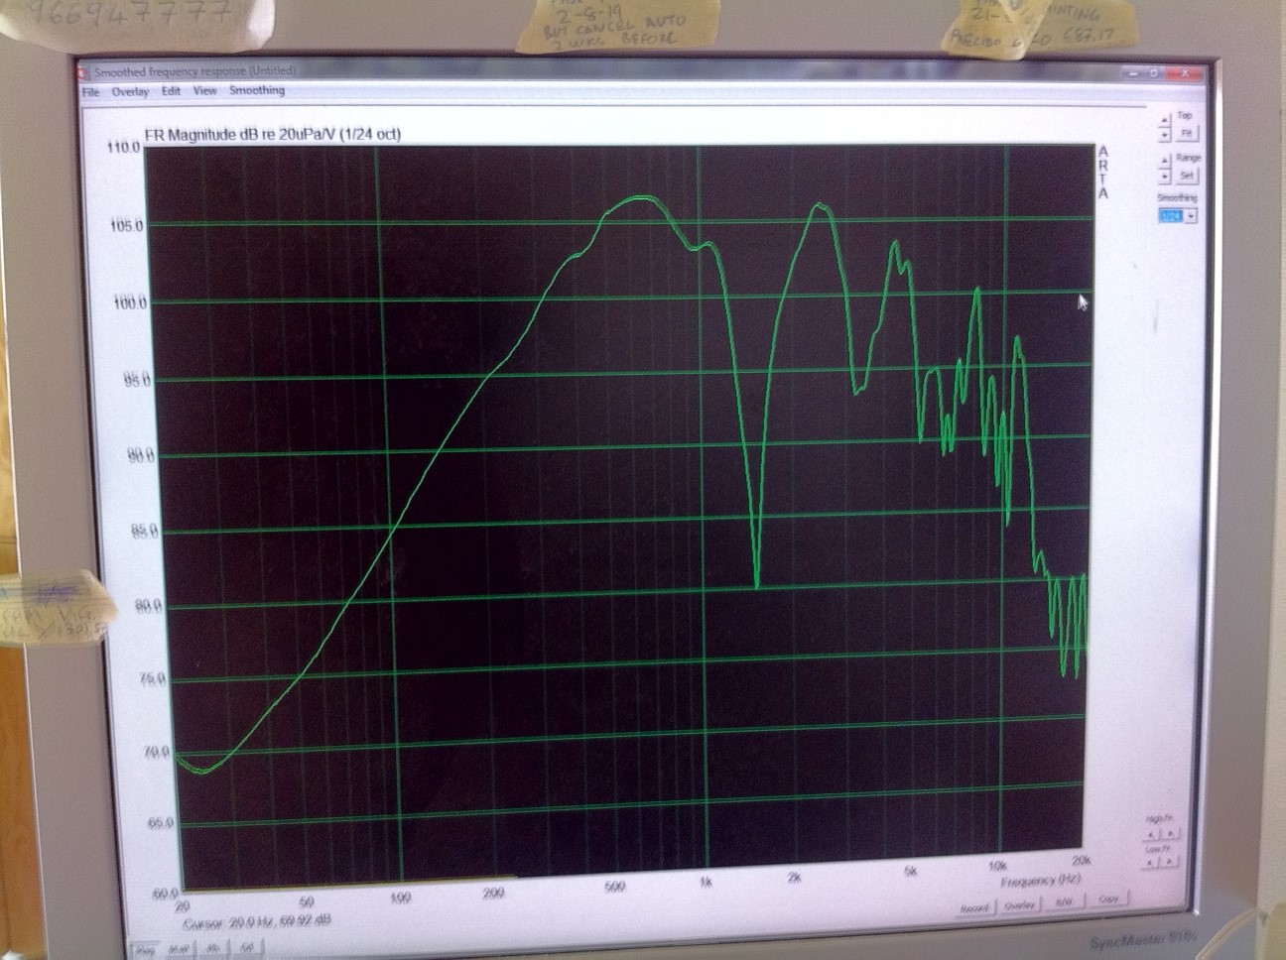Click the Copy button
1286x960 pixels.
coord(1108,900)
